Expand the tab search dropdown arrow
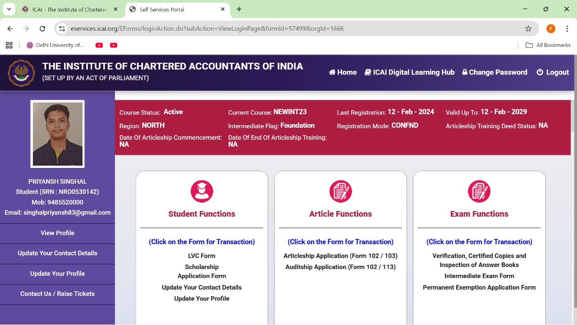 click(9, 9)
